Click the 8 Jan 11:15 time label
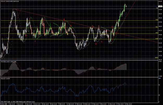This screenshot has width=163, height=105. pos(20,104)
